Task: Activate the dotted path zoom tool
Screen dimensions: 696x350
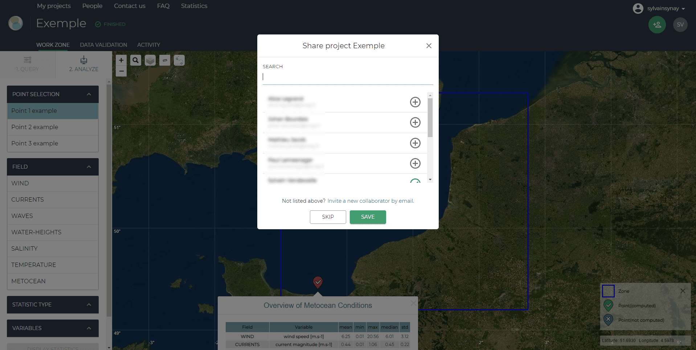Action: coord(179,60)
